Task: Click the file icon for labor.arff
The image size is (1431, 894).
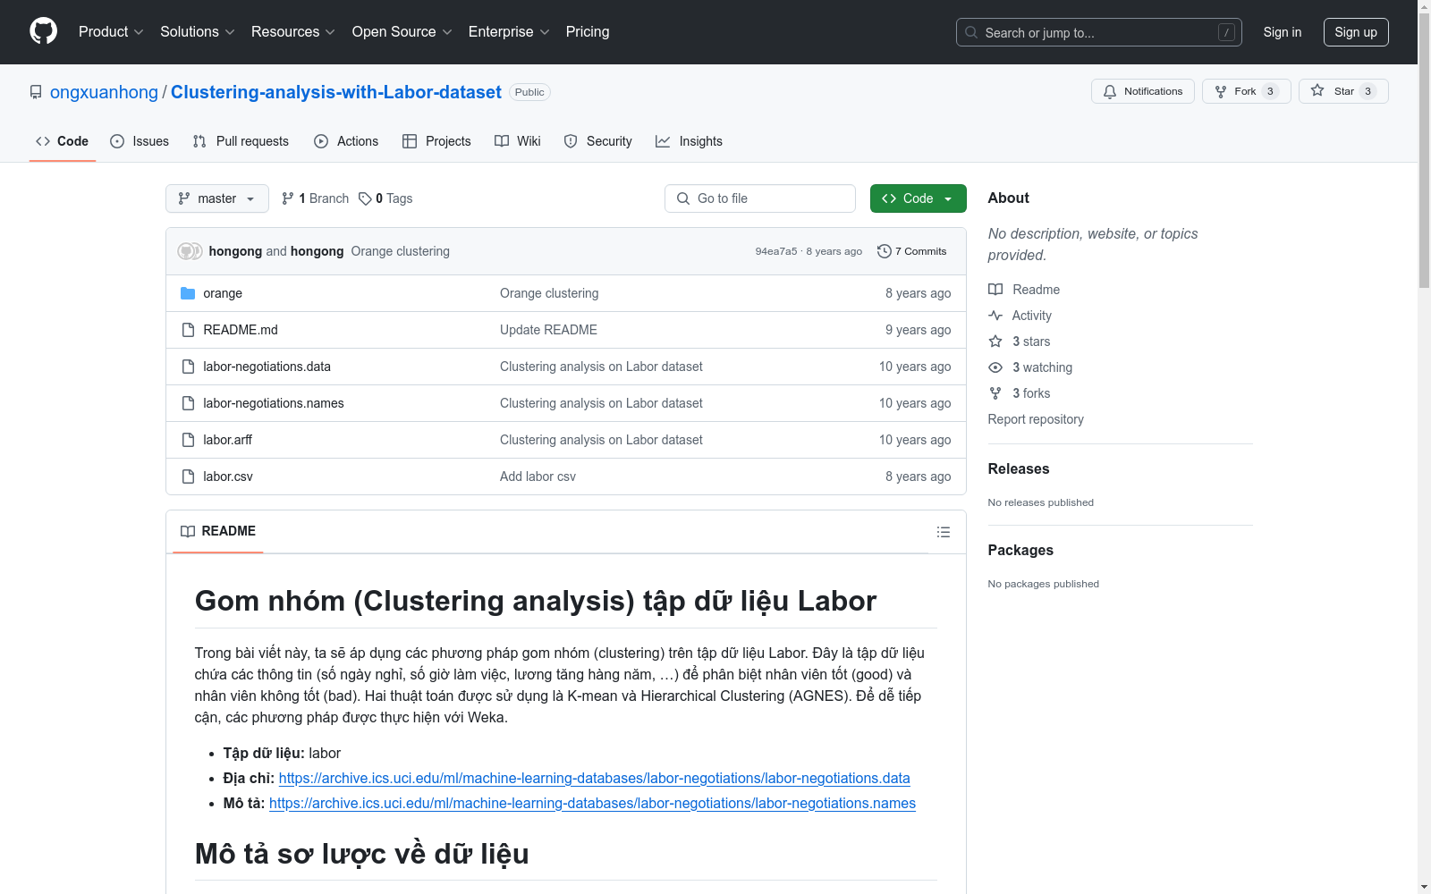Action: [x=188, y=440]
